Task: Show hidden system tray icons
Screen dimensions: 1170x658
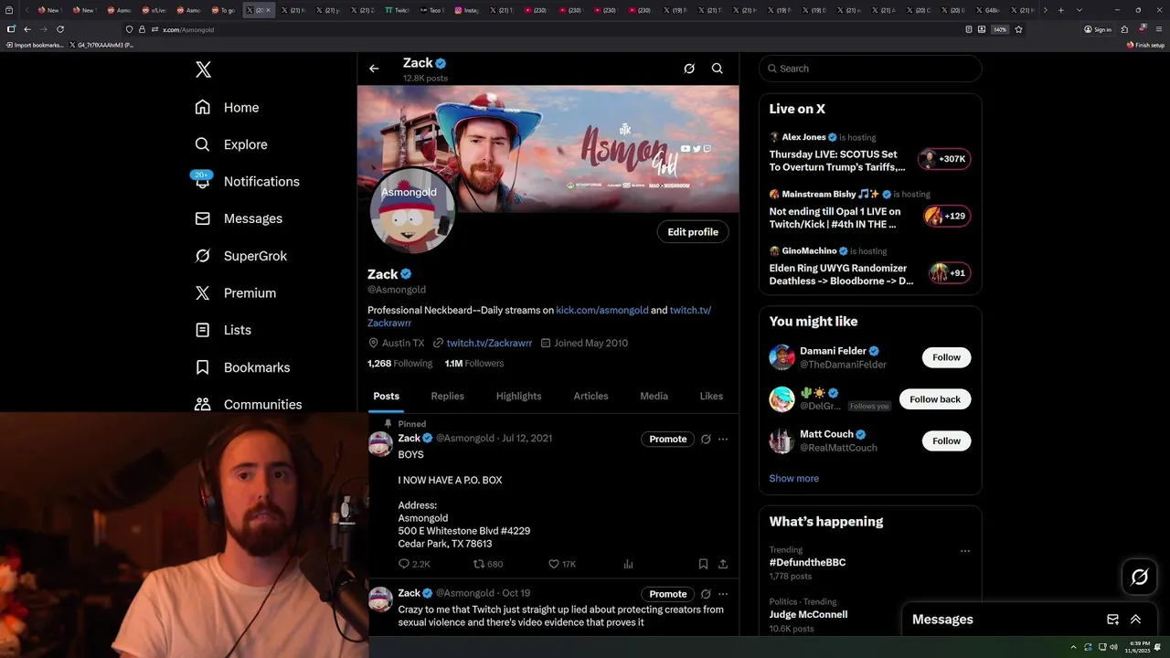Action: coord(1073,647)
